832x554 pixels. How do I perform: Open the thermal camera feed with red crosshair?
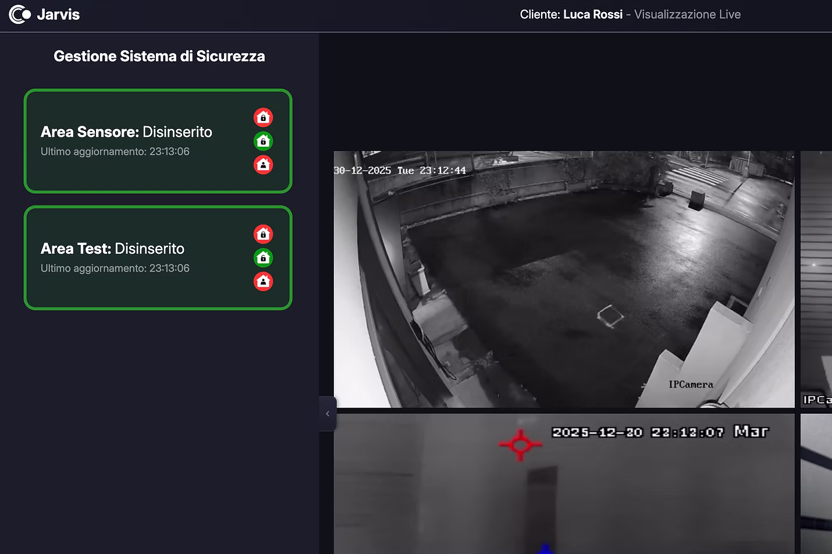click(563, 483)
